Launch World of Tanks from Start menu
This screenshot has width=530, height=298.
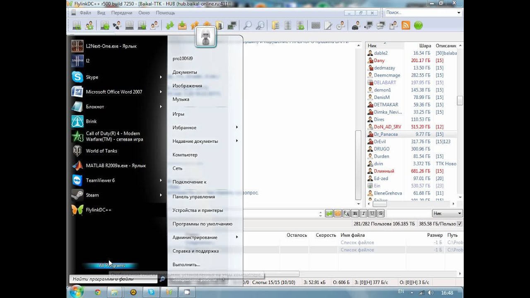tap(101, 151)
